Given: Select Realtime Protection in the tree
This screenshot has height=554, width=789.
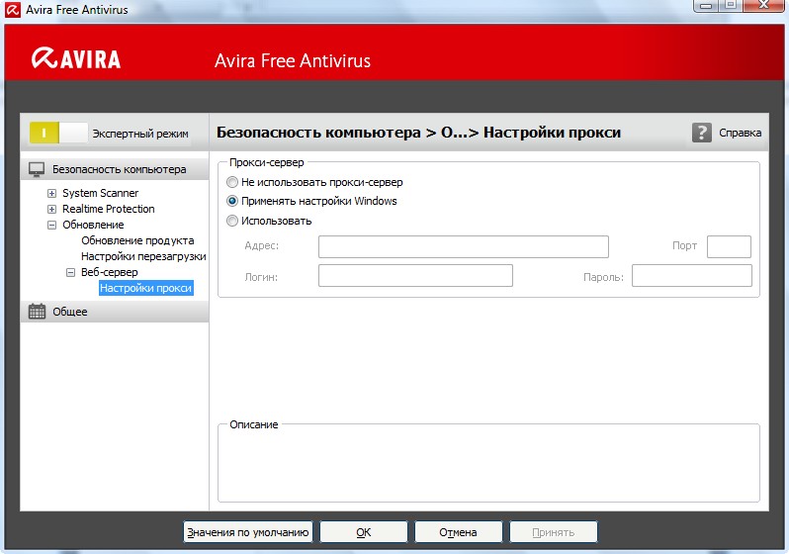Looking at the screenshot, I should [x=108, y=209].
